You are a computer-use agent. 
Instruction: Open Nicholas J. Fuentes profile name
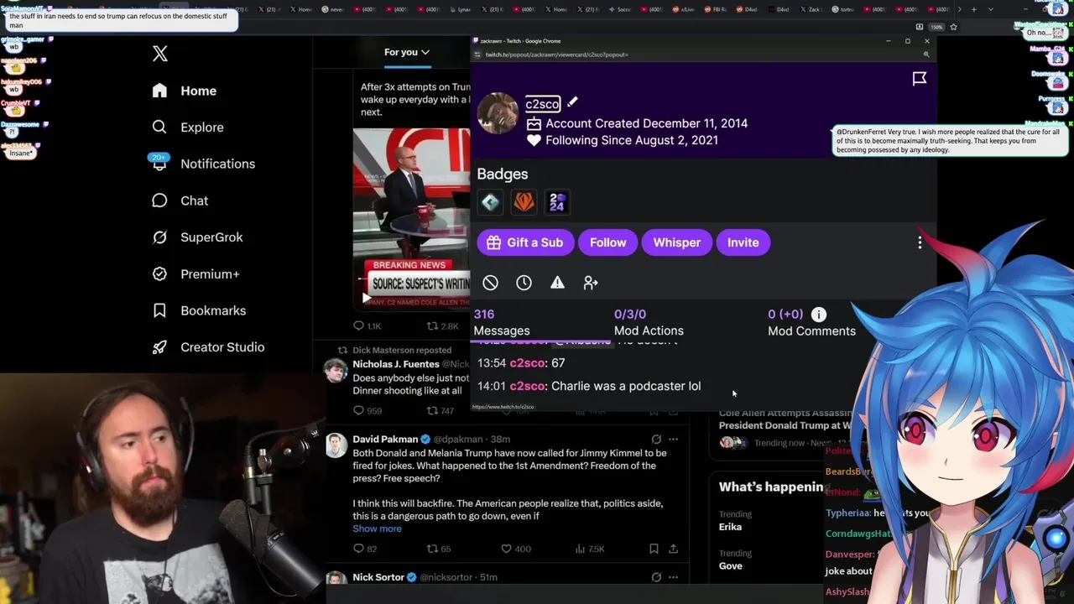coord(396,364)
